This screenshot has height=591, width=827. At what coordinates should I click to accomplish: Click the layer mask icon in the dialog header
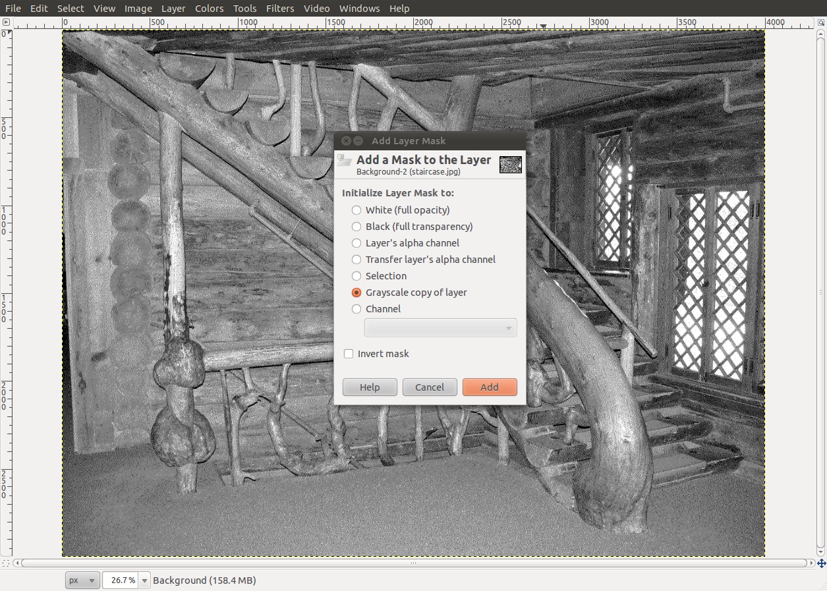(345, 160)
